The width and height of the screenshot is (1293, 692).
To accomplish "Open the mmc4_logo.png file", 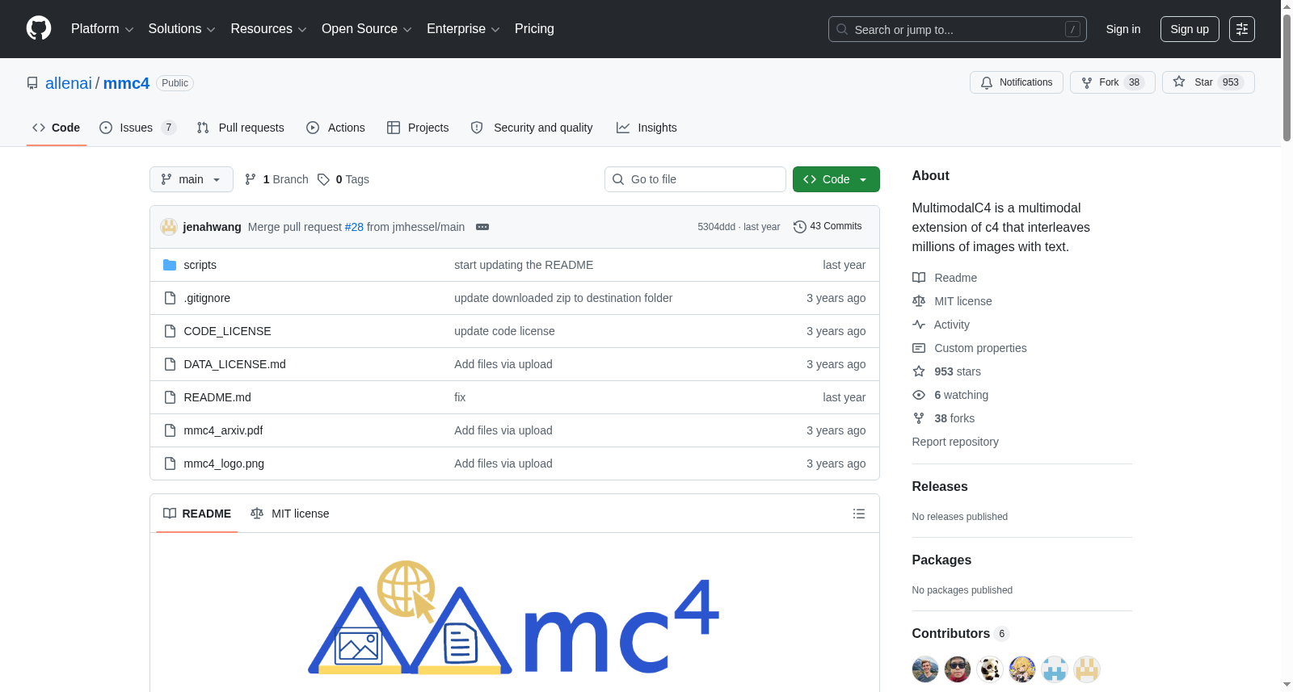I will (224, 463).
